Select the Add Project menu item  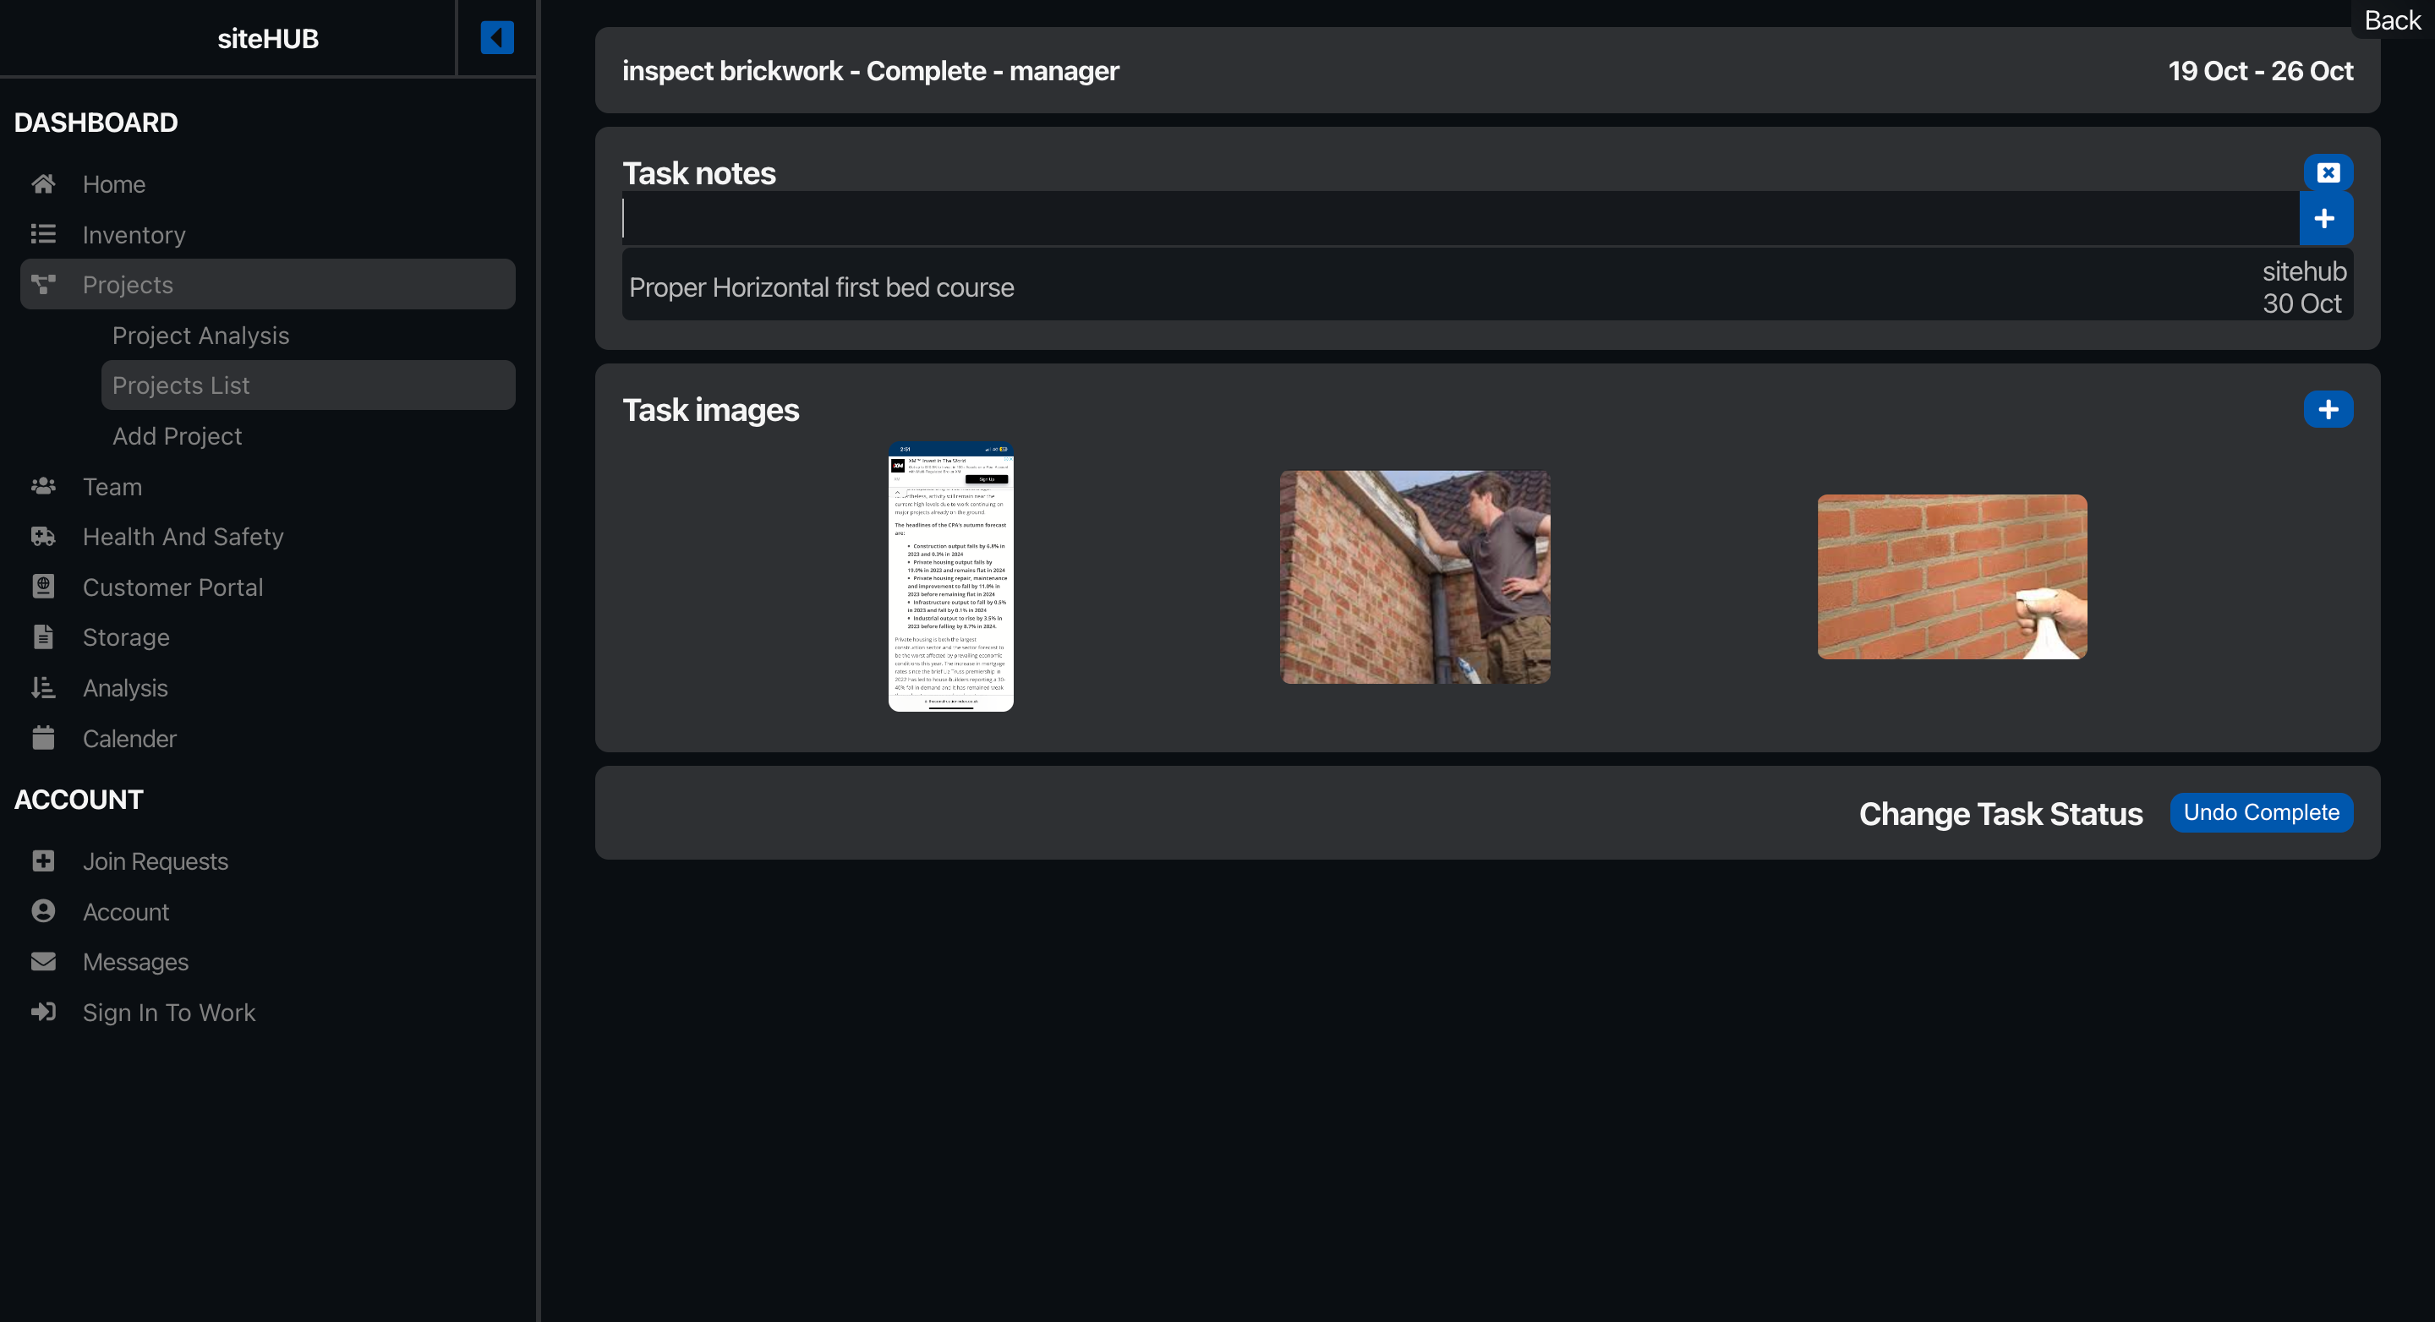pyautogui.click(x=178, y=434)
